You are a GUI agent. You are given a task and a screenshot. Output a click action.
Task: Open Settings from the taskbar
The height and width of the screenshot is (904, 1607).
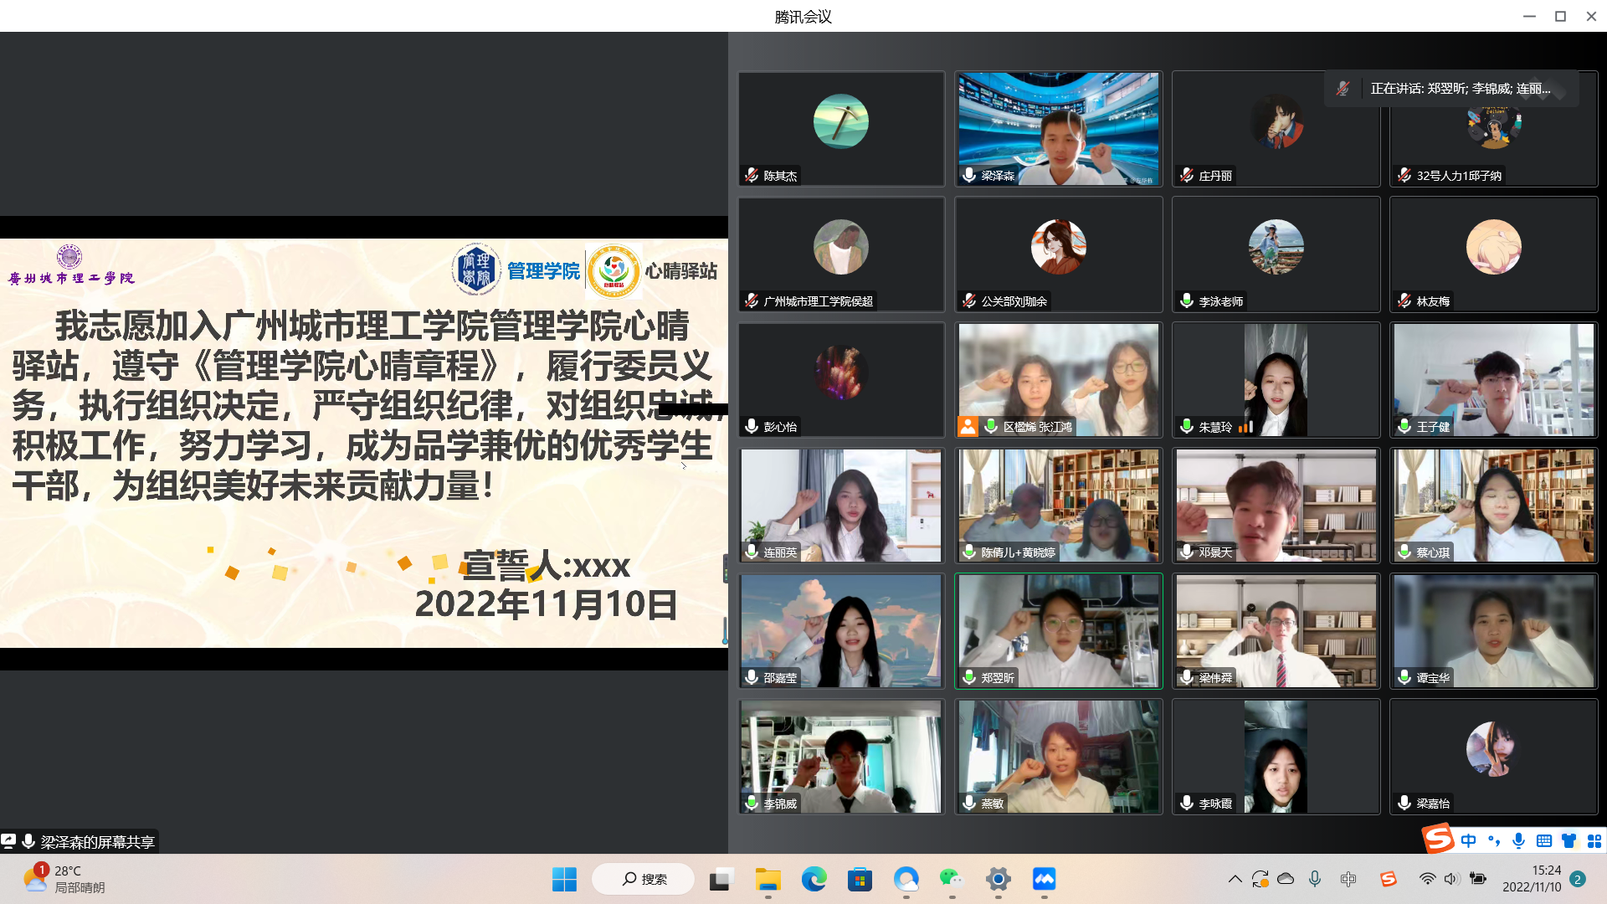998,879
